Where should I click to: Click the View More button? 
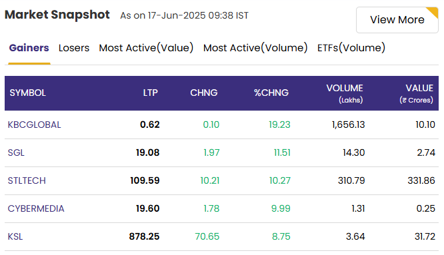pyautogui.click(x=397, y=20)
